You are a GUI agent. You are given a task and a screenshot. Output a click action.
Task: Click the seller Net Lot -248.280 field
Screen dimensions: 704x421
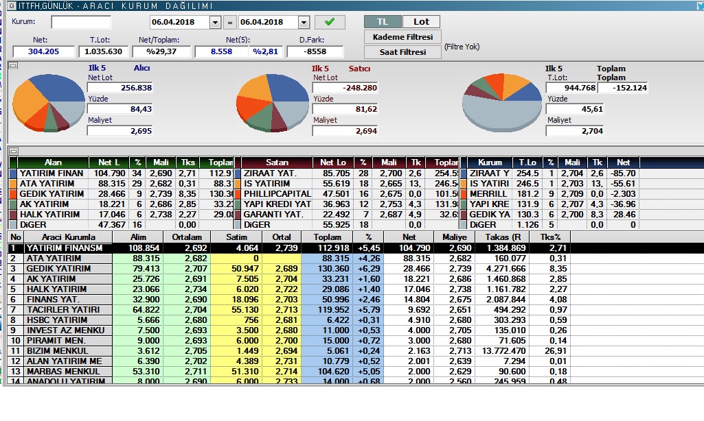[x=345, y=88]
